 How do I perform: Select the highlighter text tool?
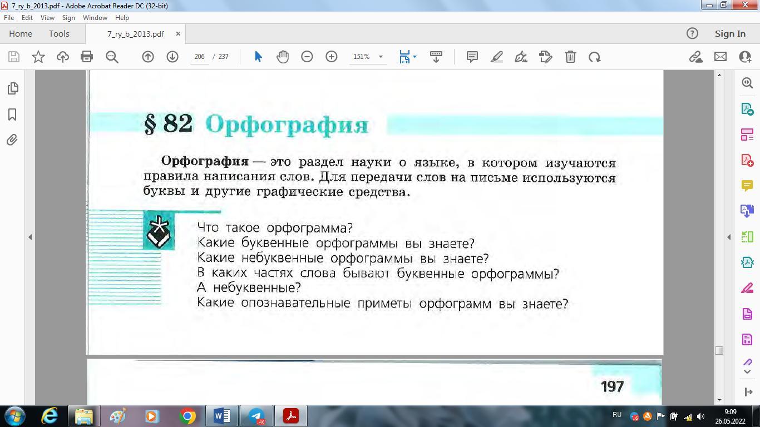click(x=497, y=57)
